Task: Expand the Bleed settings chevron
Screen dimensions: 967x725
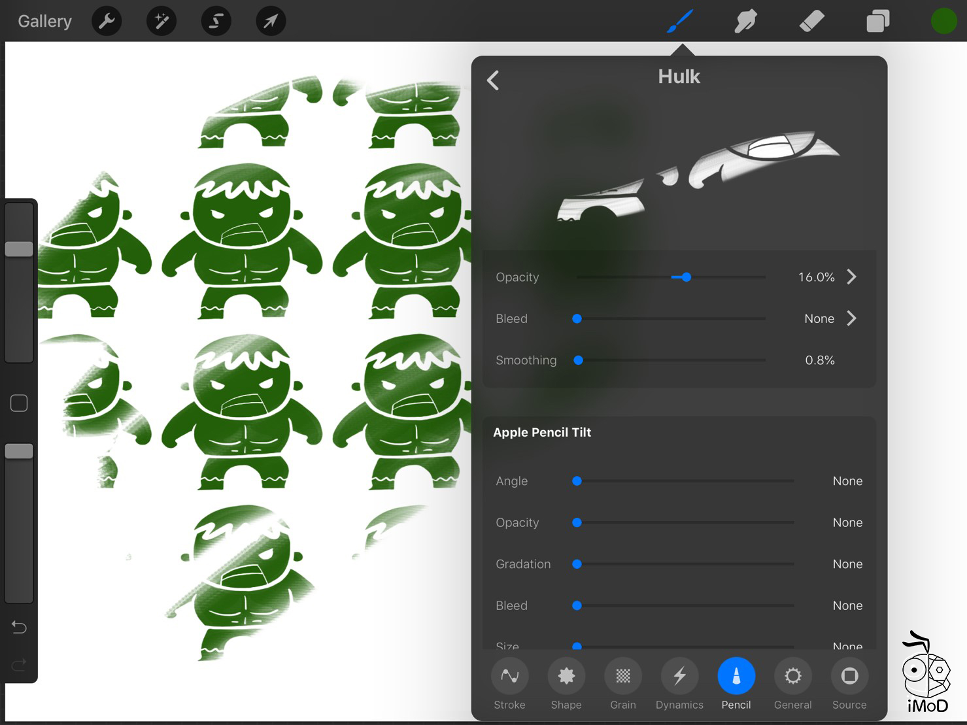Action: pyautogui.click(x=851, y=318)
